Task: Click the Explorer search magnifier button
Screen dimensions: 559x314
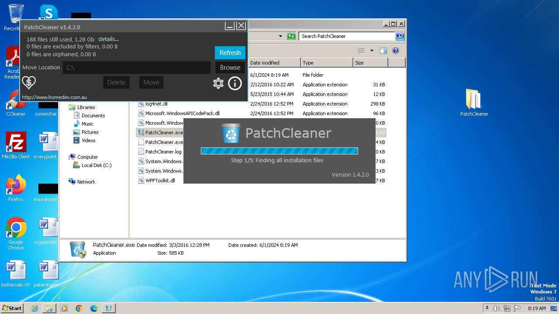Action: point(400,36)
